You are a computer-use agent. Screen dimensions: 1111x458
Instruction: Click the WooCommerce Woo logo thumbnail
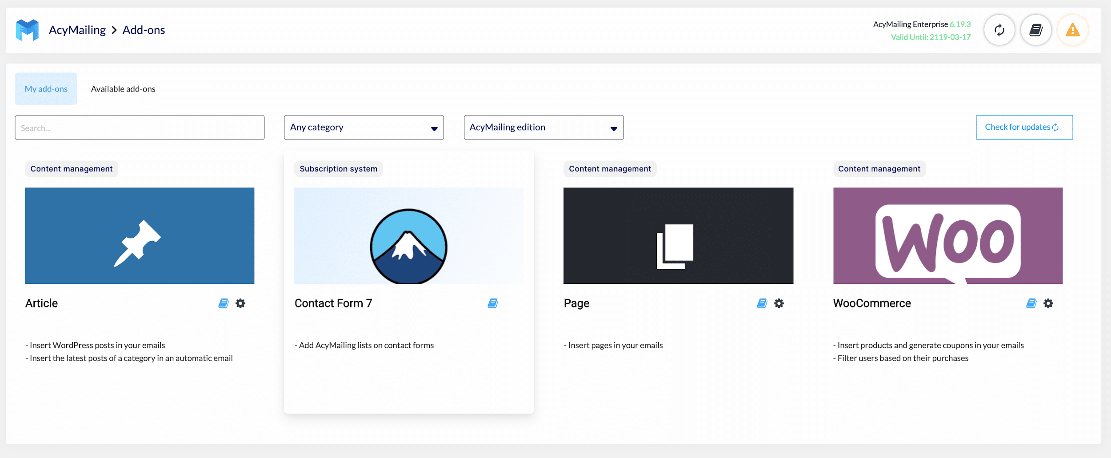coord(948,236)
